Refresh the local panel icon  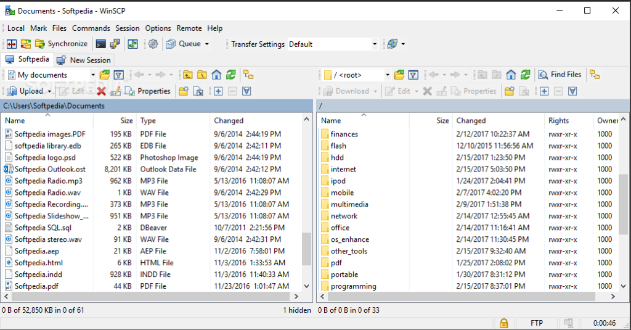tap(230, 75)
